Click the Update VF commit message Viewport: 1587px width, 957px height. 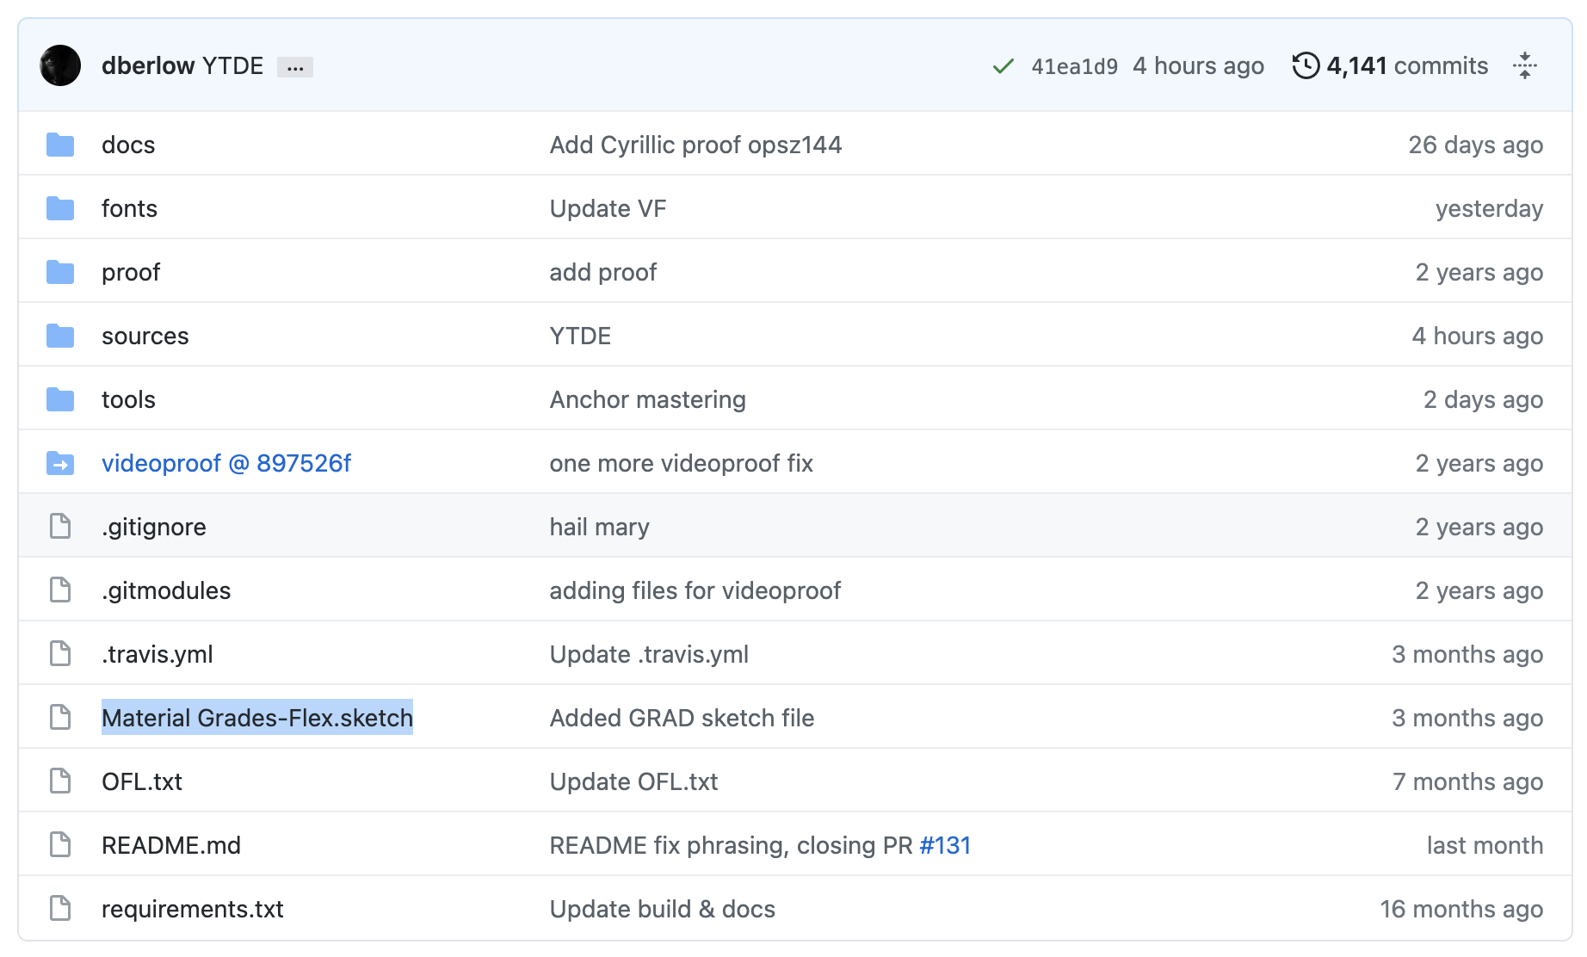(x=607, y=207)
